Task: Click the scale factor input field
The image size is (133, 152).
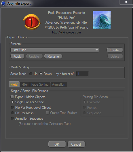Action: point(82,74)
